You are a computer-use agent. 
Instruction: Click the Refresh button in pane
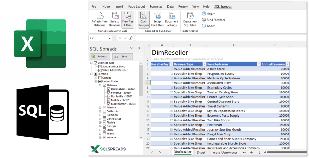click(x=100, y=56)
